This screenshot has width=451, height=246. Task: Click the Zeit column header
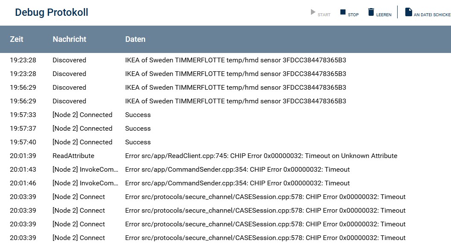click(17, 39)
